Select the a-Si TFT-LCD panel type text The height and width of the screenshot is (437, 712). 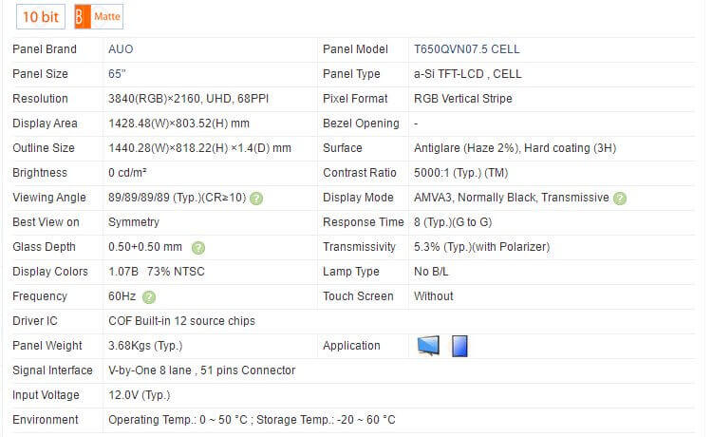(467, 74)
